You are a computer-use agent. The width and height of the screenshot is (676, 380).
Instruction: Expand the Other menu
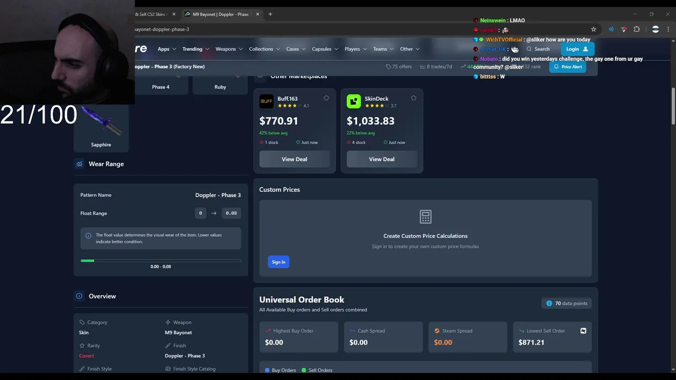[x=410, y=49]
